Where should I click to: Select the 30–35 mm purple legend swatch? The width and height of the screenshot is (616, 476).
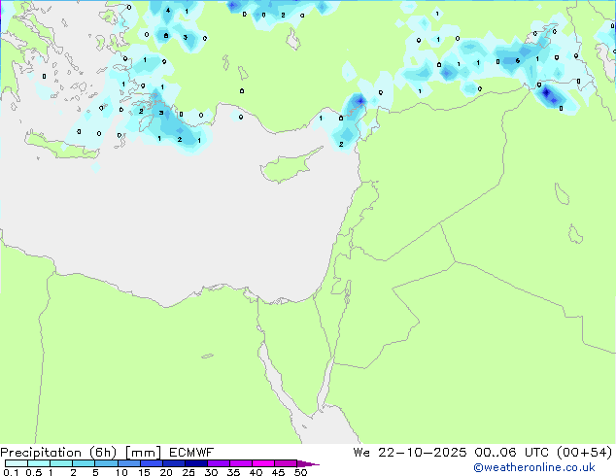coord(219,463)
